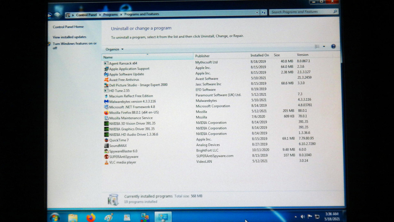
Task: Focus the Search Programs and Features box
Action: [x=304, y=12]
